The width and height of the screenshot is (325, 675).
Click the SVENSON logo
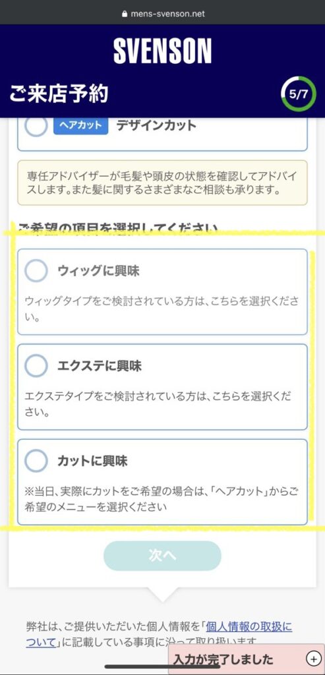pyautogui.click(x=163, y=51)
